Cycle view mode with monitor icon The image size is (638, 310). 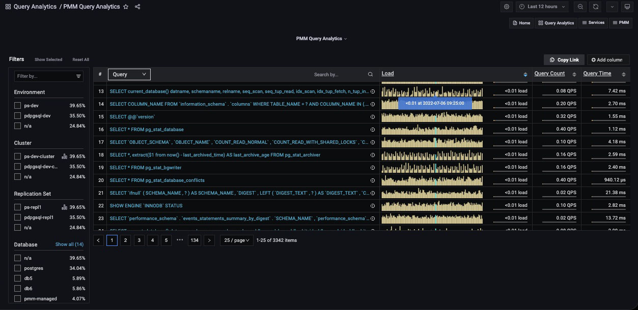(x=627, y=7)
